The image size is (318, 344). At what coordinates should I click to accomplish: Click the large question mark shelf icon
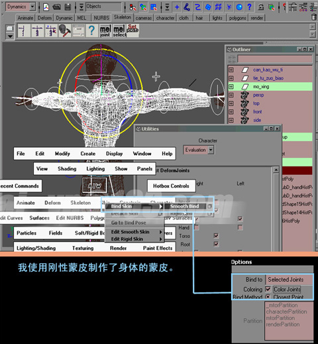91,30
